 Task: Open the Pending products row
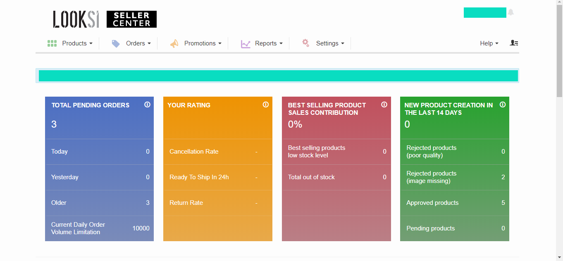(x=455, y=228)
